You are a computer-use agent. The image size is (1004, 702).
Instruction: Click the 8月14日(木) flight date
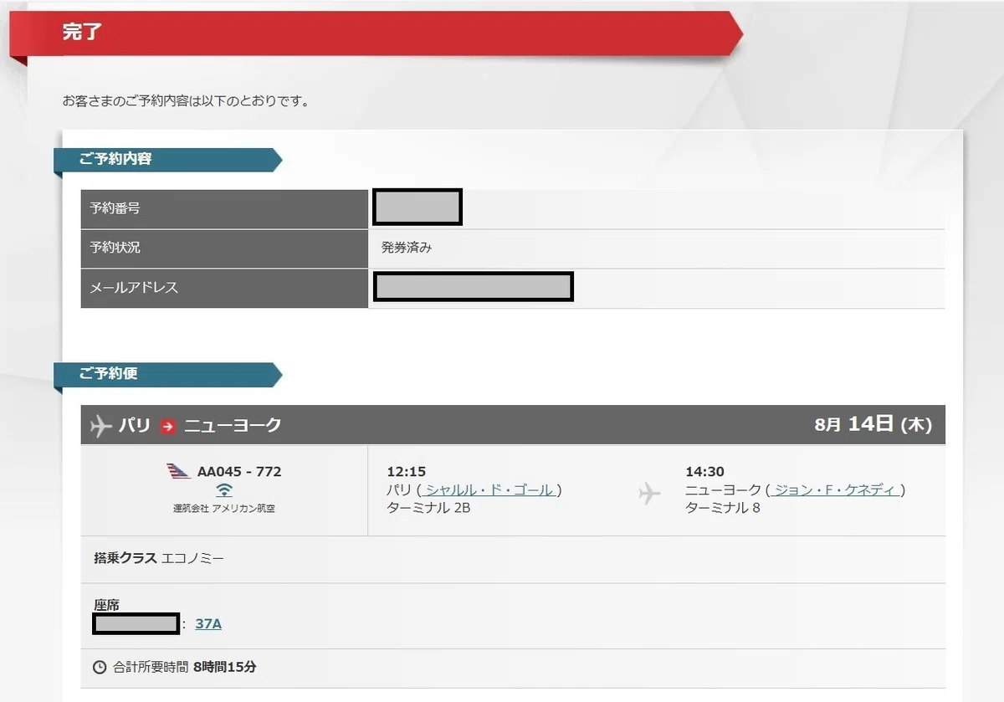[873, 424]
